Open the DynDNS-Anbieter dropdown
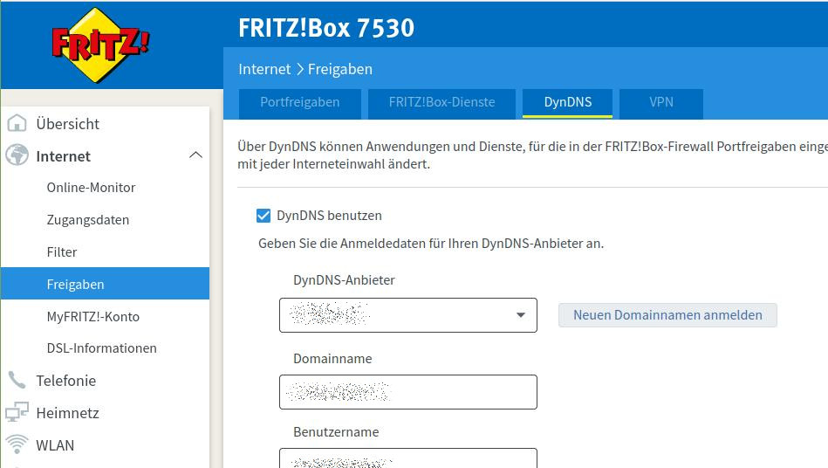Screen dimensions: 828x468 pyautogui.click(x=408, y=315)
